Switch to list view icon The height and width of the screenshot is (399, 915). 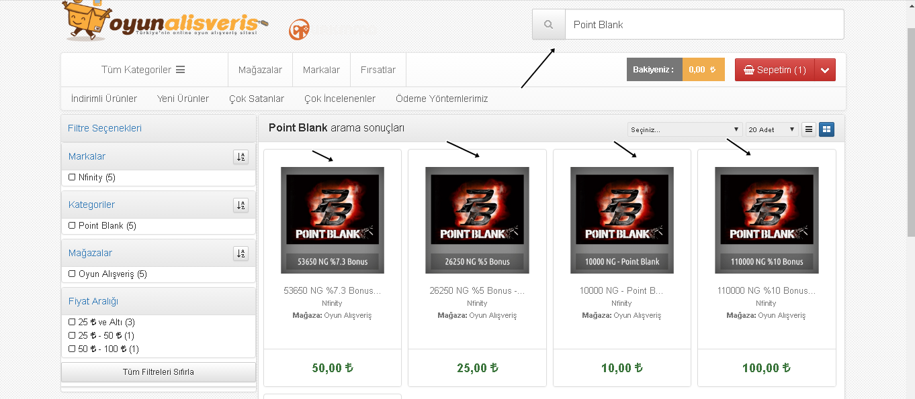pos(809,129)
